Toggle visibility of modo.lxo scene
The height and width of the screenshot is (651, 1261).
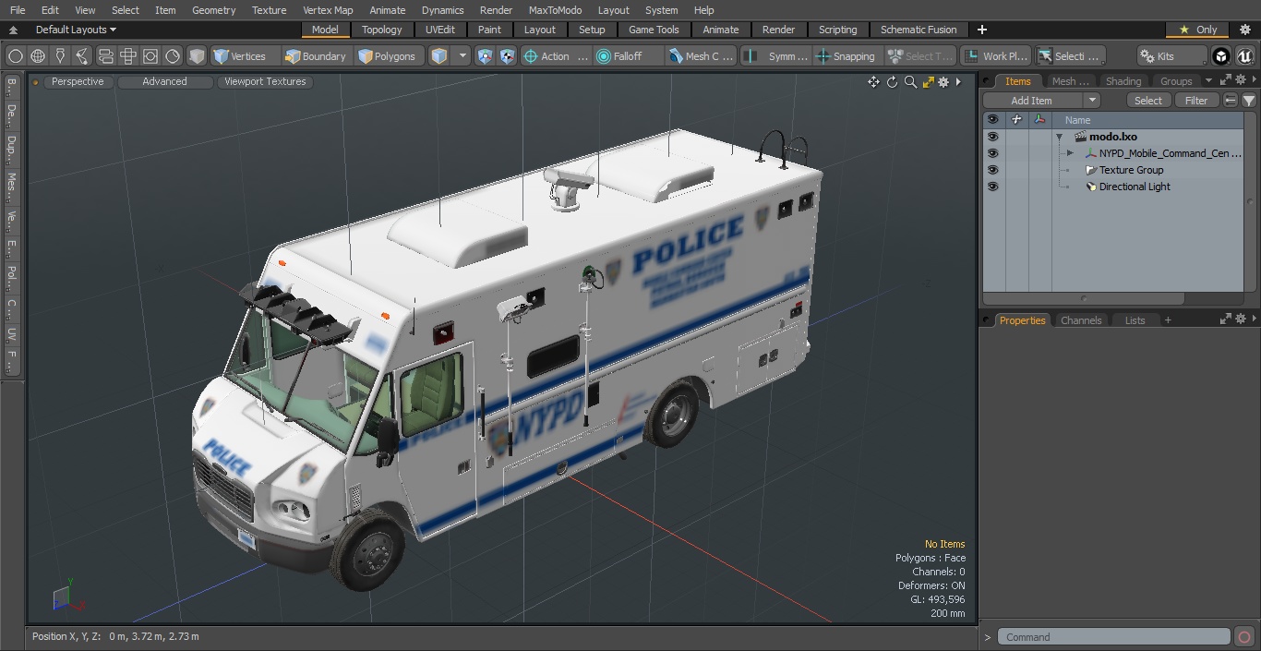click(x=992, y=137)
